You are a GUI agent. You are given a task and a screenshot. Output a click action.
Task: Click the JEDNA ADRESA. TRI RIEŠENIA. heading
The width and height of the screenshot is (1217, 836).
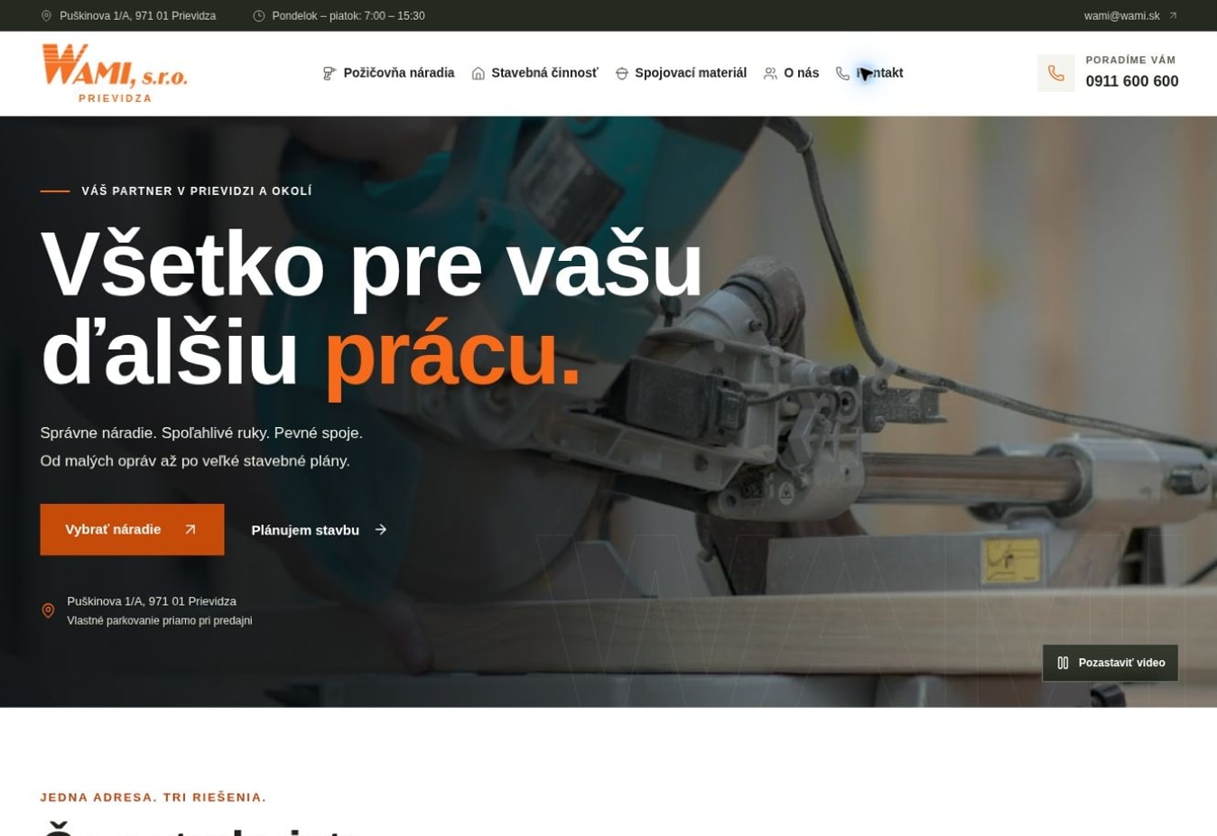153,798
